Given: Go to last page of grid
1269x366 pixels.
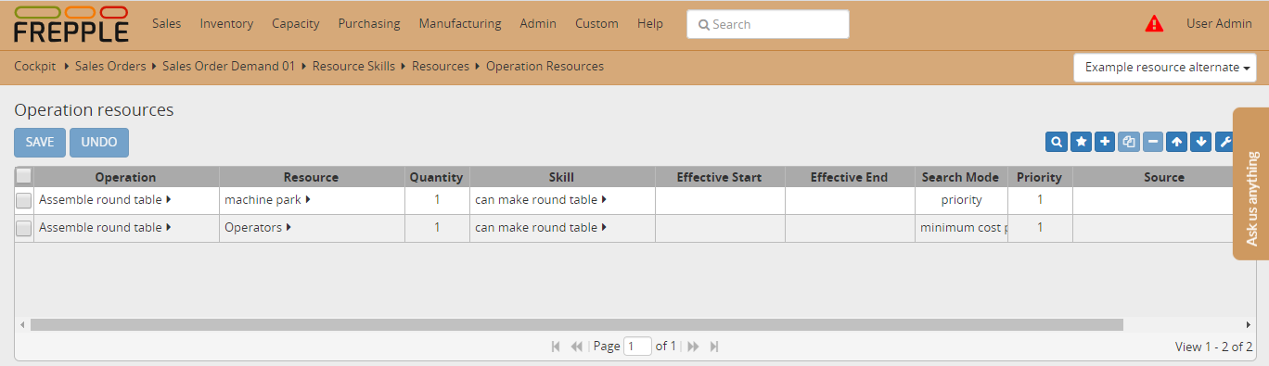Looking at the screenshot, I should pyautogui.click(x=714, y=346).
